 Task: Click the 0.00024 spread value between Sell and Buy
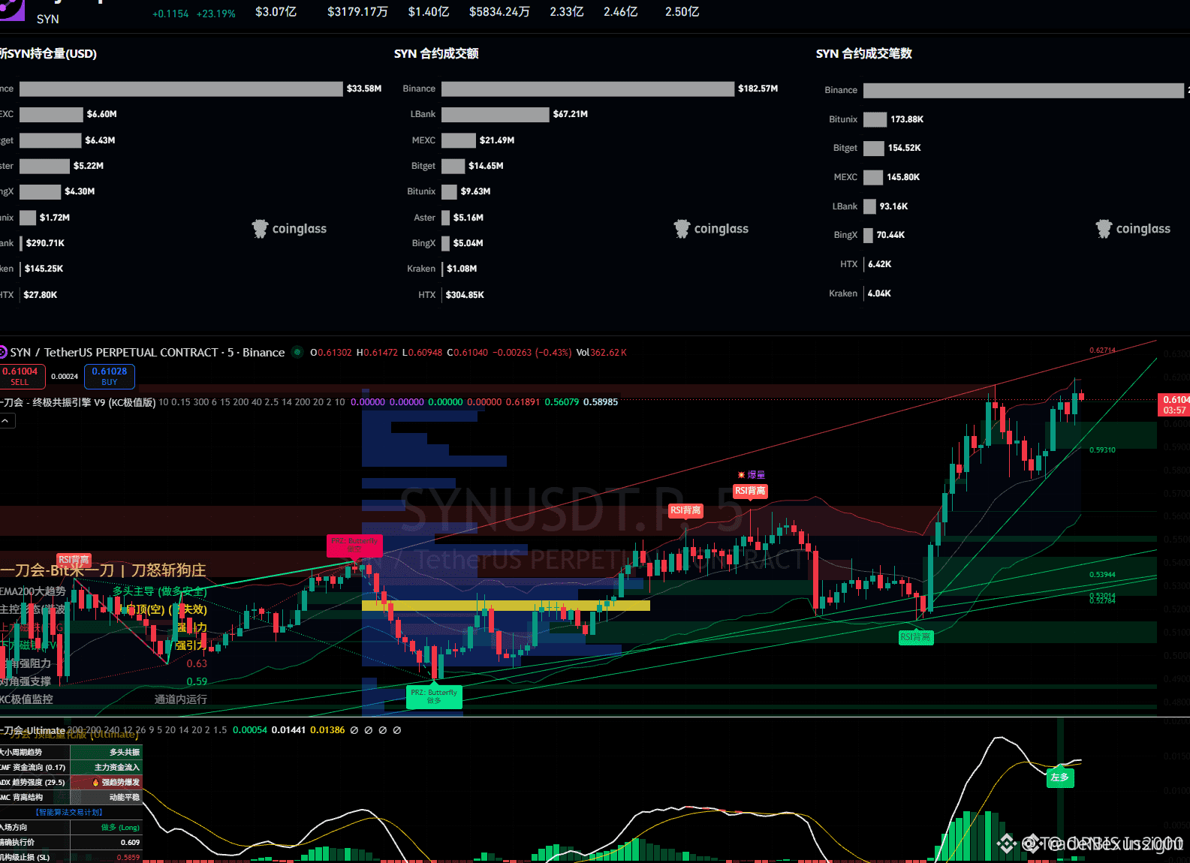click(x=65, y=377)
